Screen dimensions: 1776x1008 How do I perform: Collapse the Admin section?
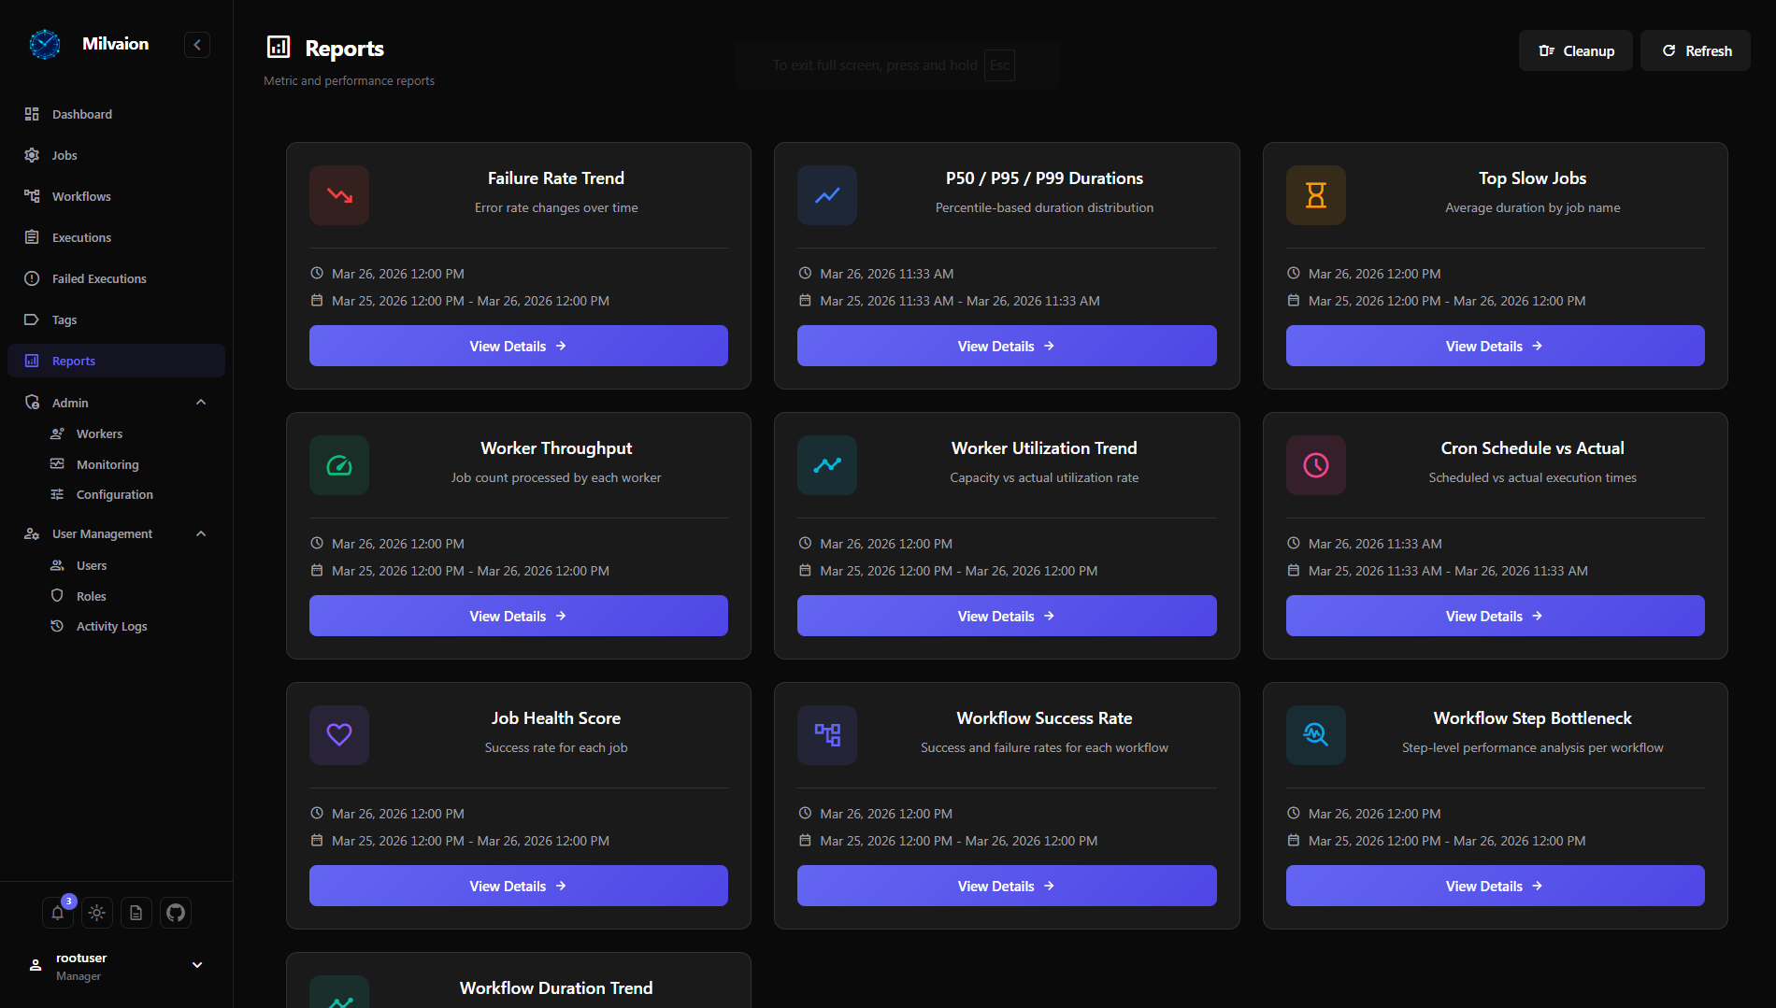tap(200, 402)
